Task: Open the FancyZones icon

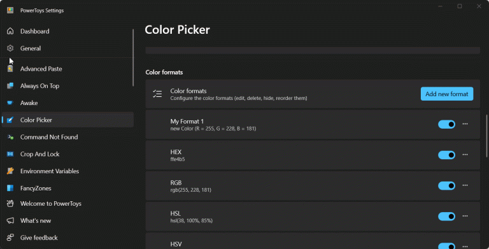Action: point(10,188)
